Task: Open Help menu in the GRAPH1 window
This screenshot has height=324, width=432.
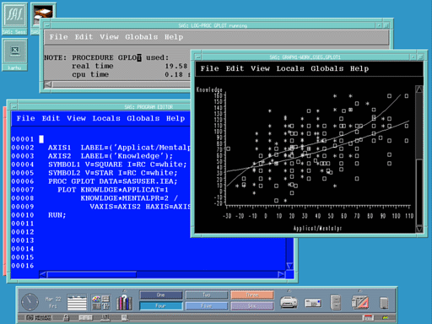Action: 359,68
